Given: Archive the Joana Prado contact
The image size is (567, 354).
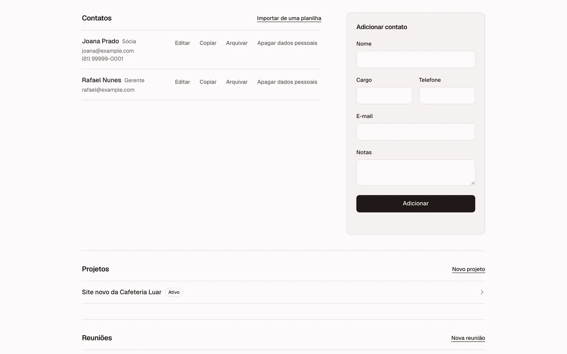Looking at the screenshot, I should [237, 43].
